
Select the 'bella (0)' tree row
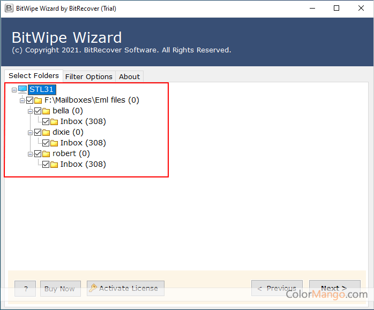click(x=68, y=111)
